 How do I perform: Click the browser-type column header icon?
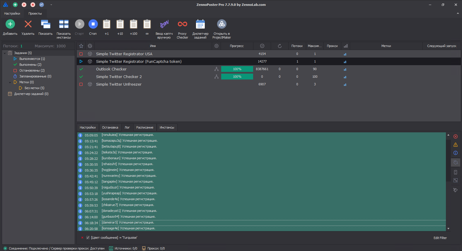[90, 46]
